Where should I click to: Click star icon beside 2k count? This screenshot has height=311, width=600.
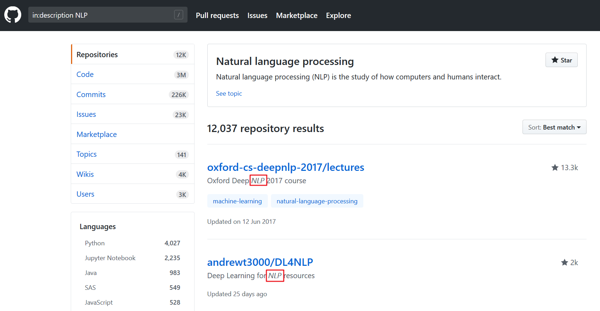click(564, 263)
